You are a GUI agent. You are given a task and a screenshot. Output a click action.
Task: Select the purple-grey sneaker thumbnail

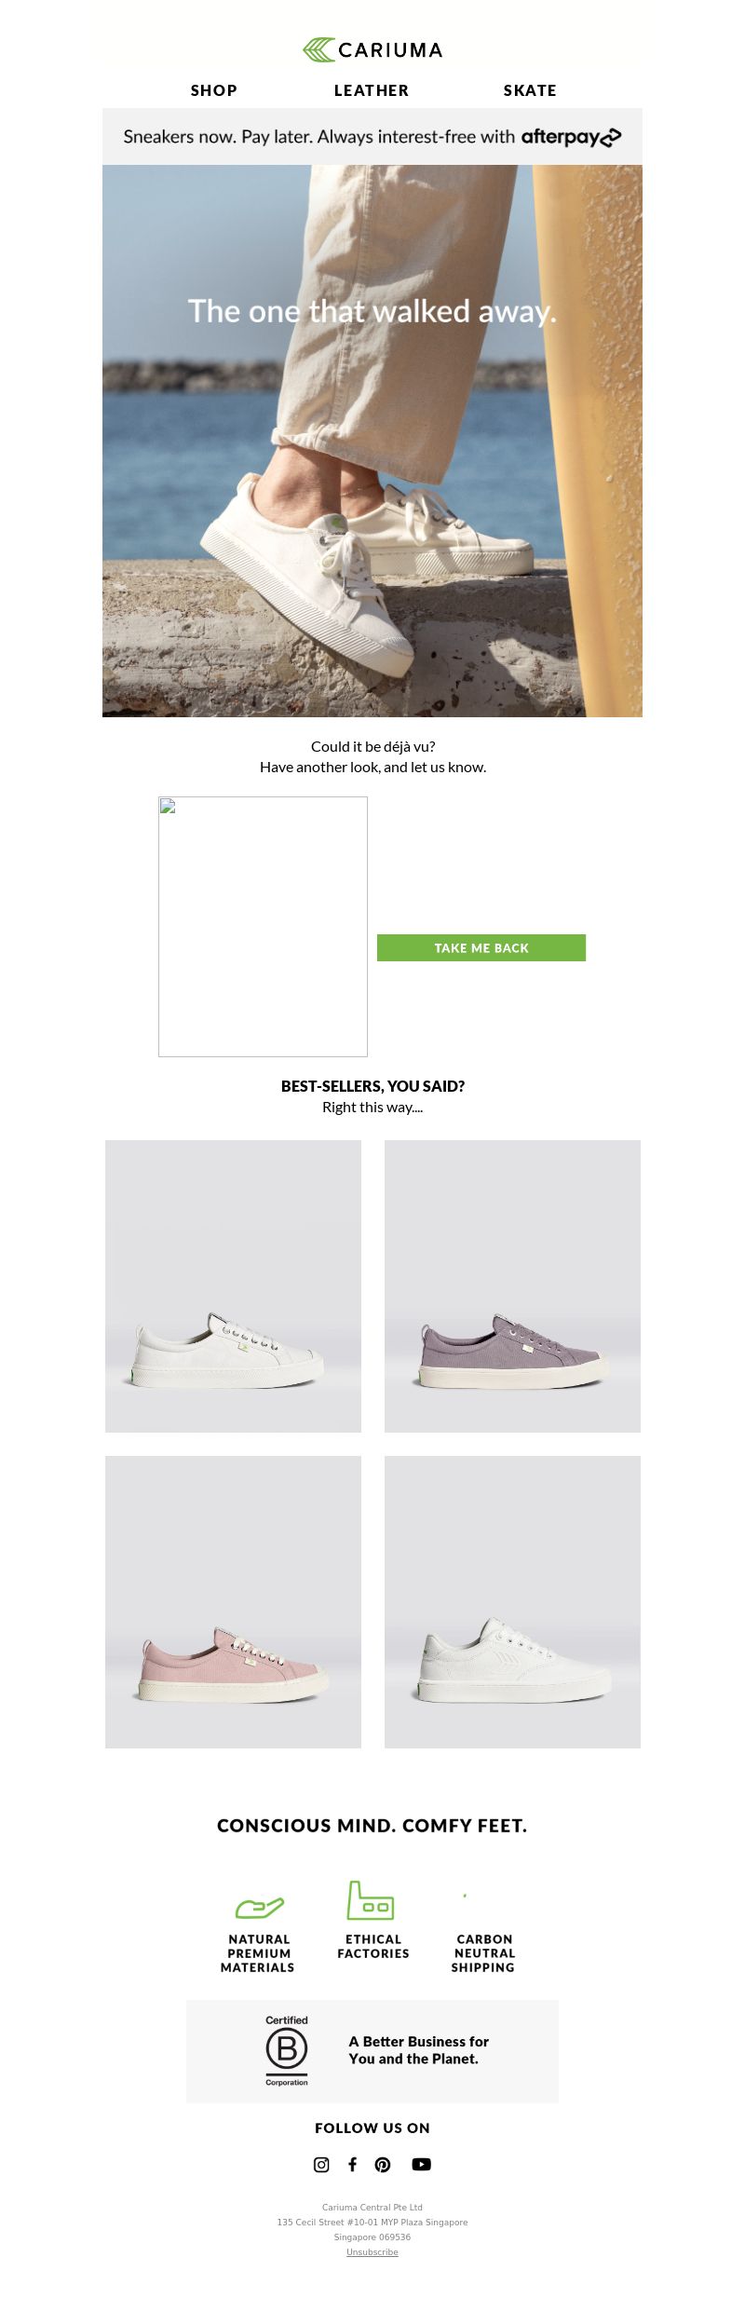(512, 1286)
